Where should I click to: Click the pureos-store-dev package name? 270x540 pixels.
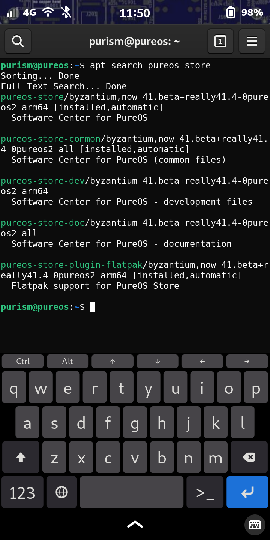[43, 181]
